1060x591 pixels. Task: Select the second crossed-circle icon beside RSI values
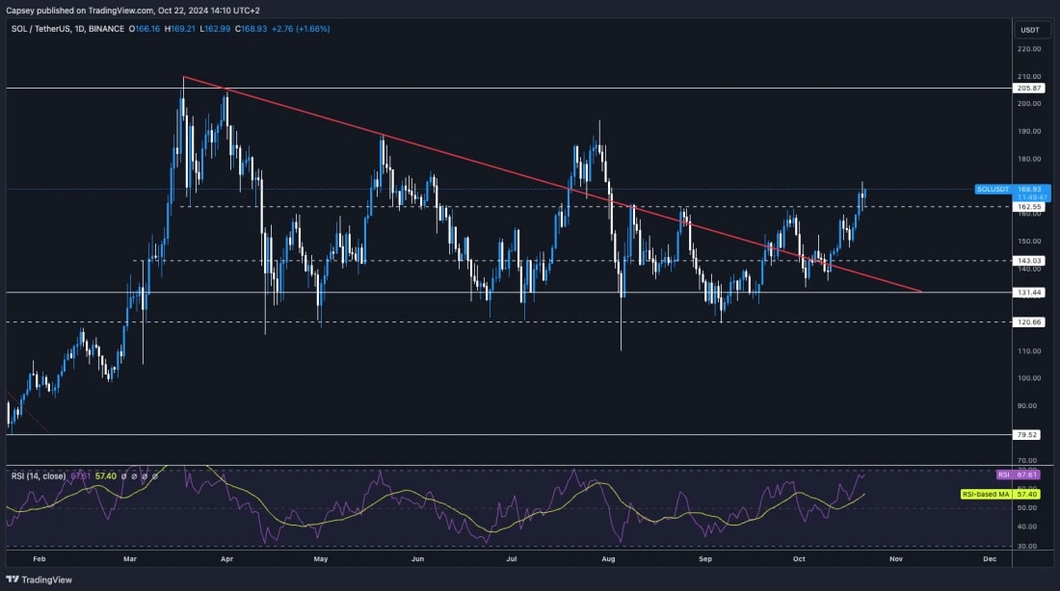click(135, 475)
